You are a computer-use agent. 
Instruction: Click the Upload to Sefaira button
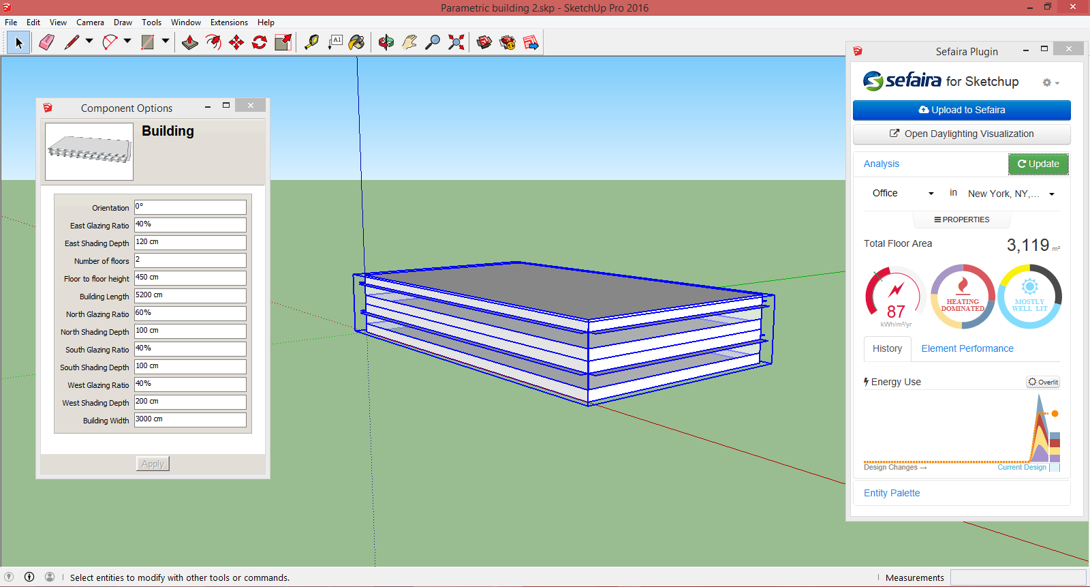pyautogui.click(x=961, y=110)
